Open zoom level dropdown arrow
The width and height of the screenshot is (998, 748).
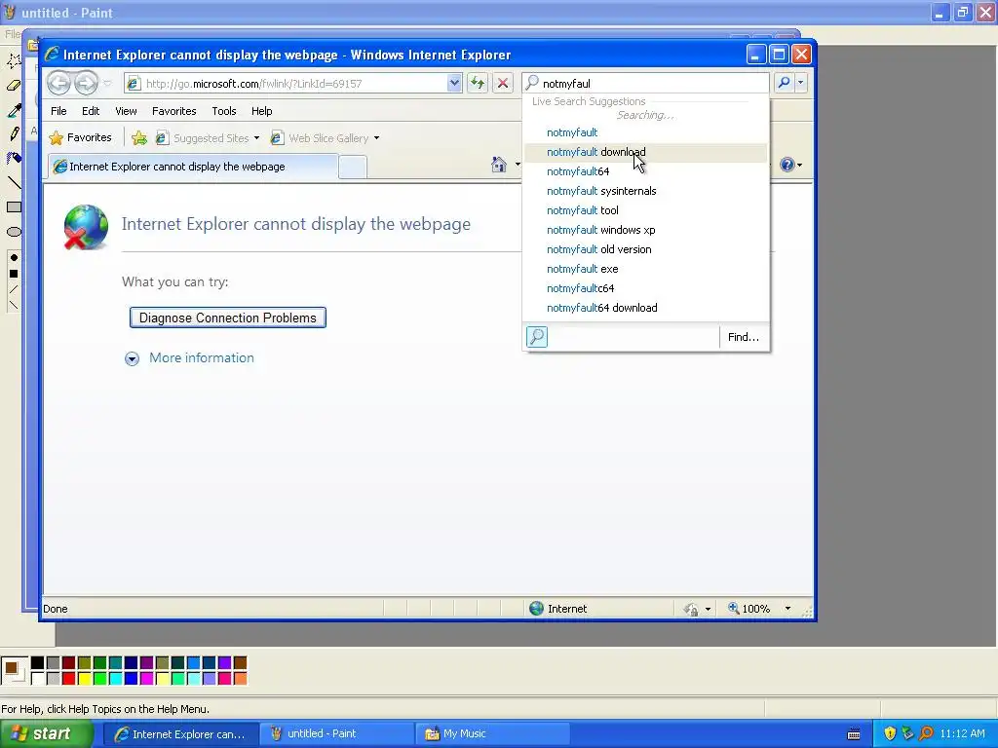point(787,609)
